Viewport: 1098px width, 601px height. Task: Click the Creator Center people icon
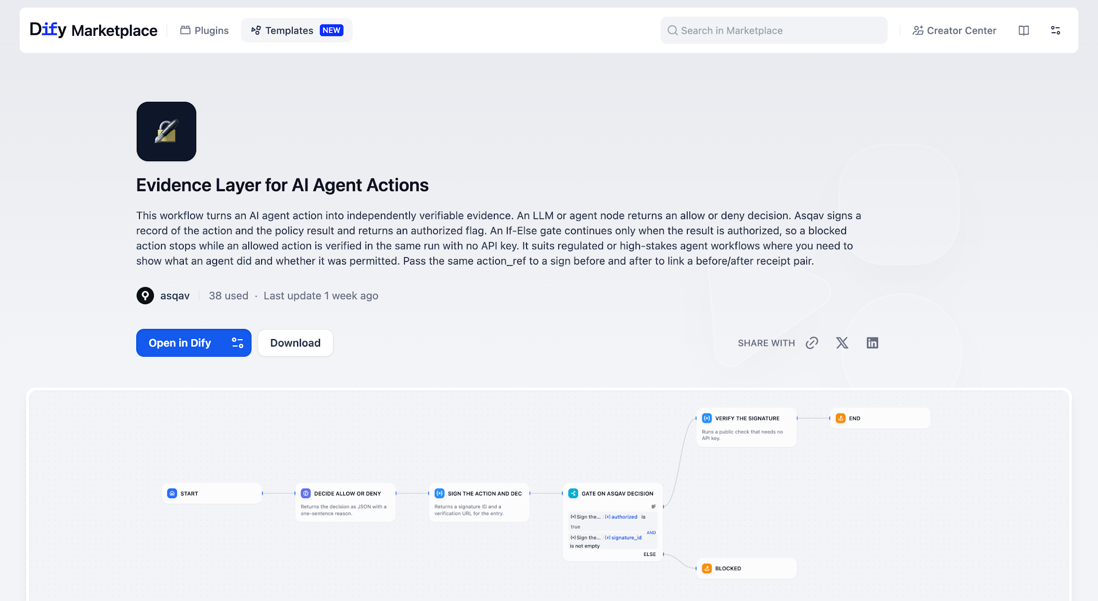pos(918,31)
